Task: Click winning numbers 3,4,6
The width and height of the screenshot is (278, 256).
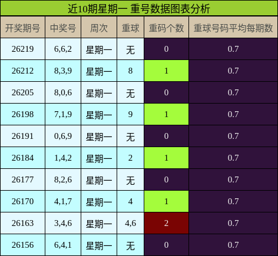Action: tap(63, 223)
